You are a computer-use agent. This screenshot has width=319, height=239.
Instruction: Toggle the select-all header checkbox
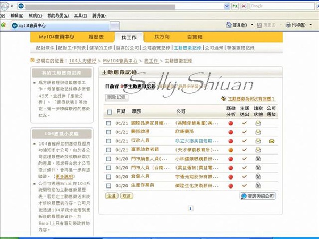coord(110,112)
